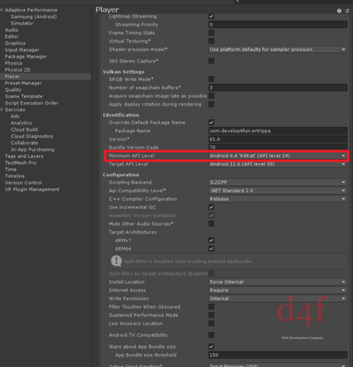Select Cloud Diagnostics under Services
Screen dimensions: 353x367
[x=32, y=136]
